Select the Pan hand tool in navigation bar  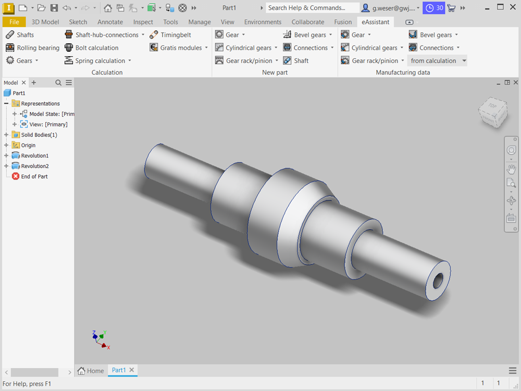[x=511, y=169]
